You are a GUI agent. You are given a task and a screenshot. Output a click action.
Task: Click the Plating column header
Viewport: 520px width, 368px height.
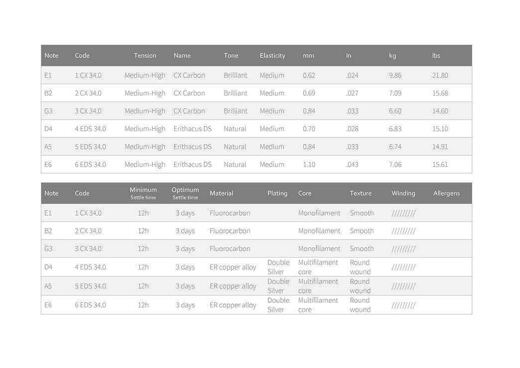277,193
